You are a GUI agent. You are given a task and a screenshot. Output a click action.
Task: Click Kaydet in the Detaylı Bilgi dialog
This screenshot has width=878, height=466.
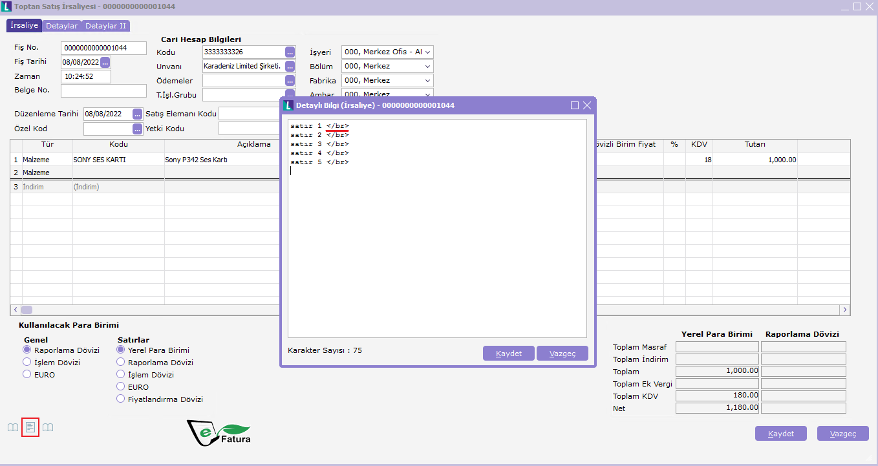[x=508, y=354]
